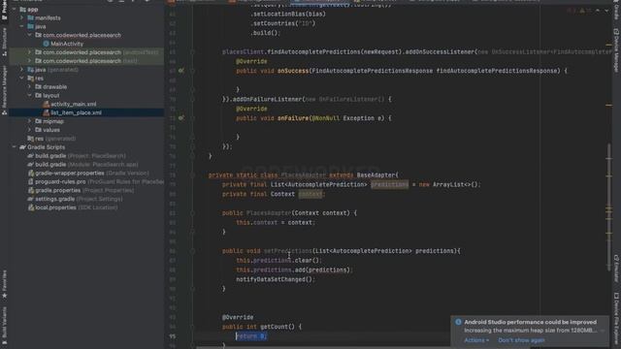Collapse the java folder arrow
The width and height of the screenshot is (621, 349).
(x=21, y=26)
